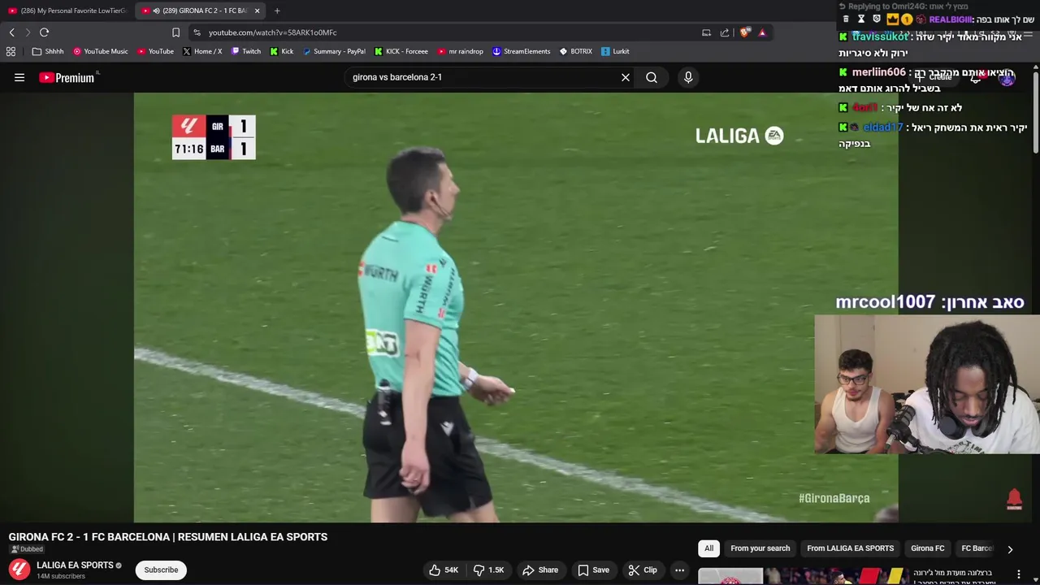Subscribe to LALIGA EA SPORTS
The width and height of the screenshot is (1040, 585).
point(161,570)
